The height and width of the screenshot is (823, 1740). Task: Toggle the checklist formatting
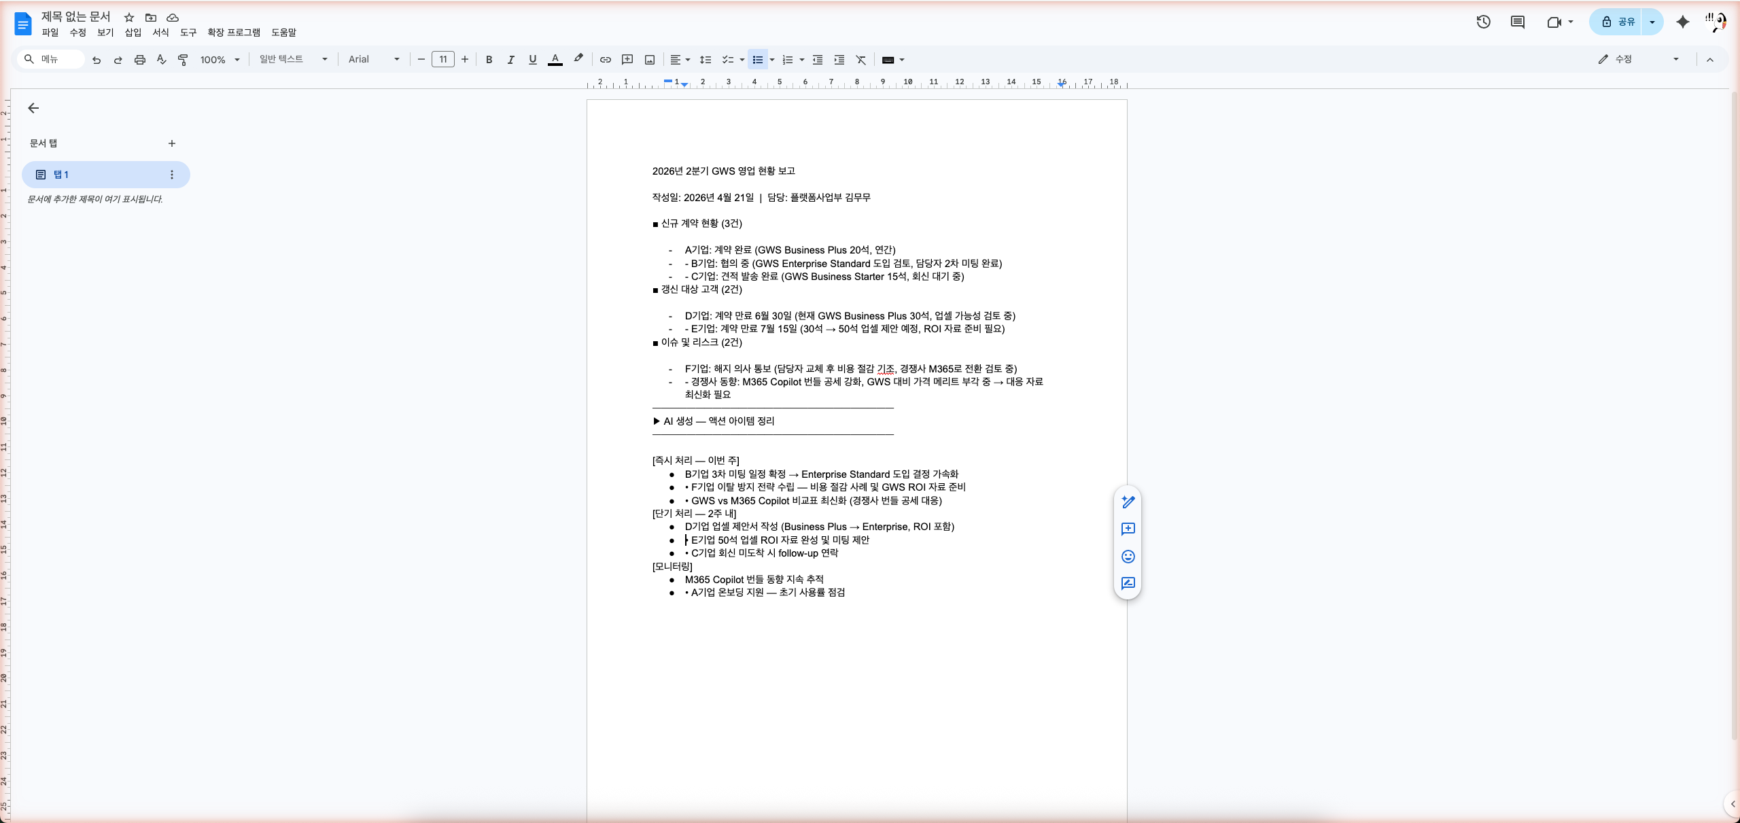click(727, 59)
